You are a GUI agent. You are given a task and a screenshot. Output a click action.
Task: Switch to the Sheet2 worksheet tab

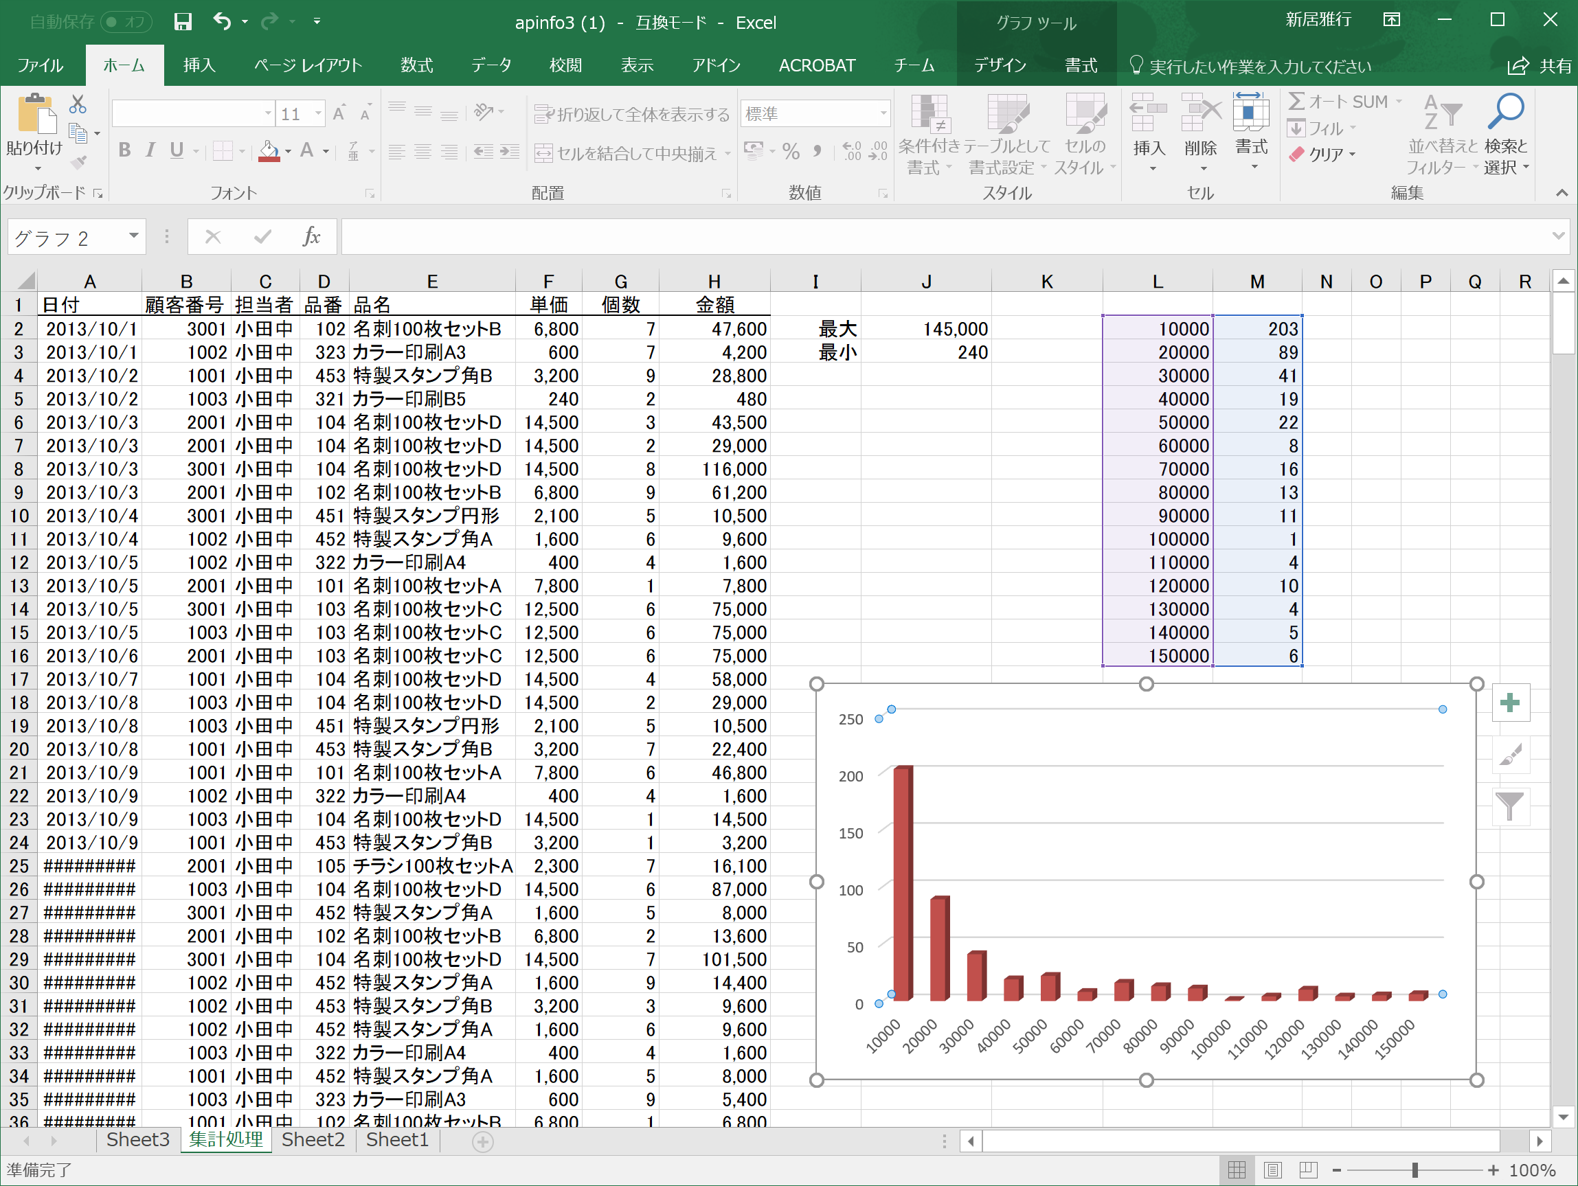[313, 1141]
